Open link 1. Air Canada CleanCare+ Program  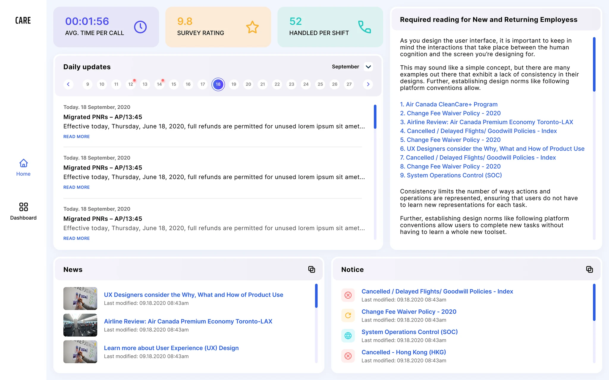pyautogui.click(x=449, y=104)
